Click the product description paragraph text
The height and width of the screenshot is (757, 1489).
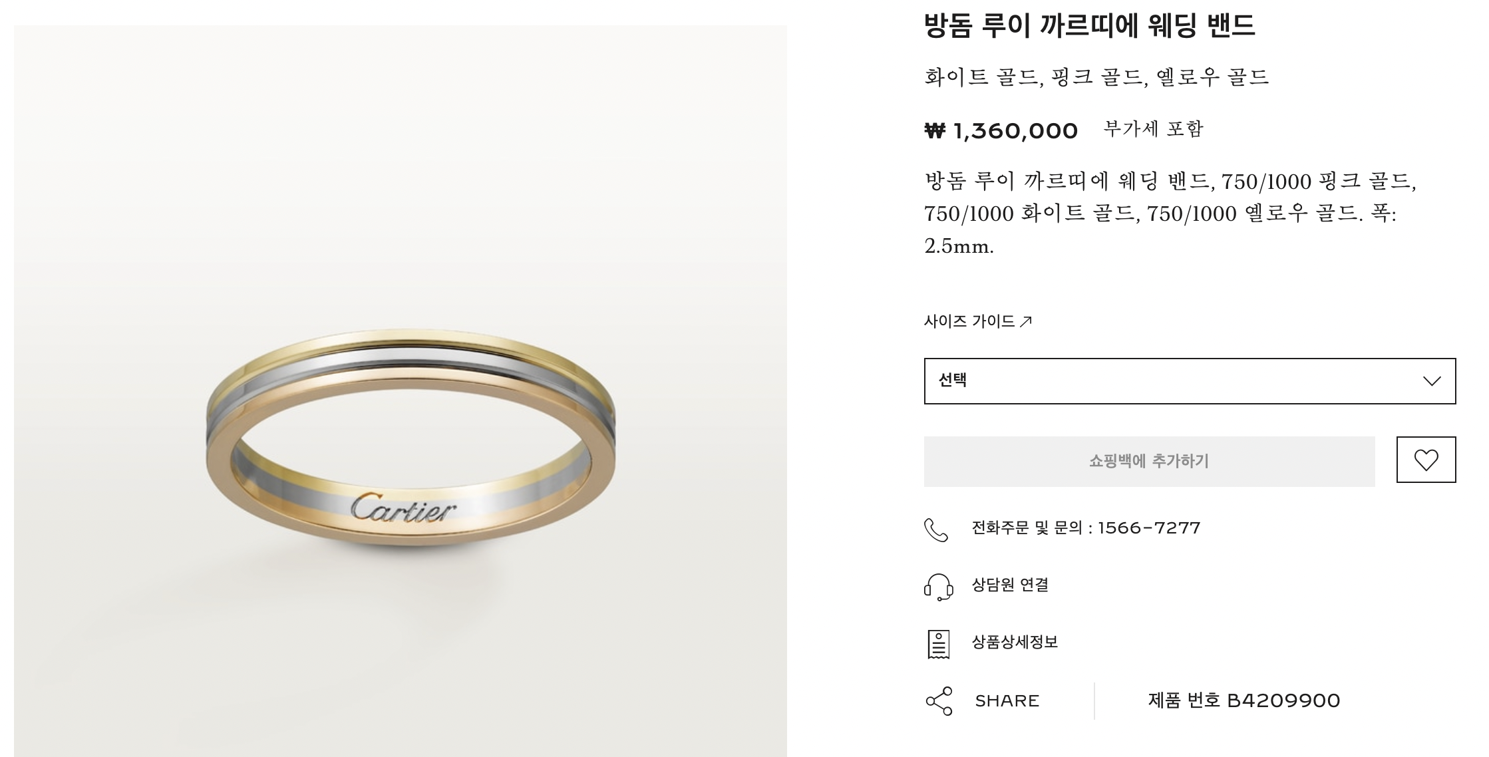pyautogui.click(x=1170, y=214)
